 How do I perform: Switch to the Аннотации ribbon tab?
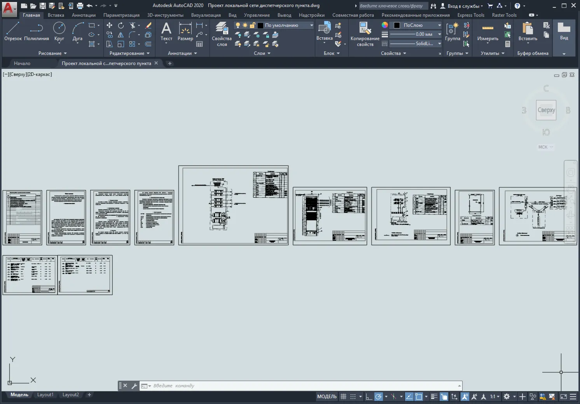click(84, 15)
